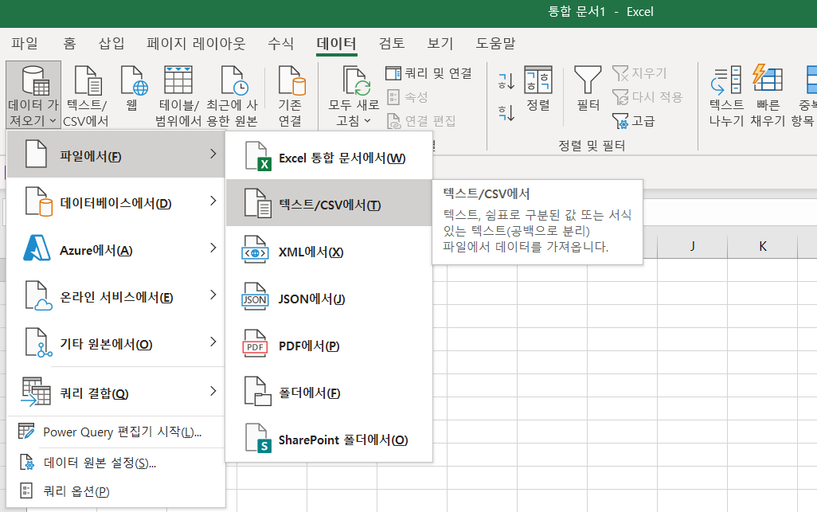Screen dimensions: 817x512
Task: Switch to the 검토 tab
Action: (x=392, y=43)
